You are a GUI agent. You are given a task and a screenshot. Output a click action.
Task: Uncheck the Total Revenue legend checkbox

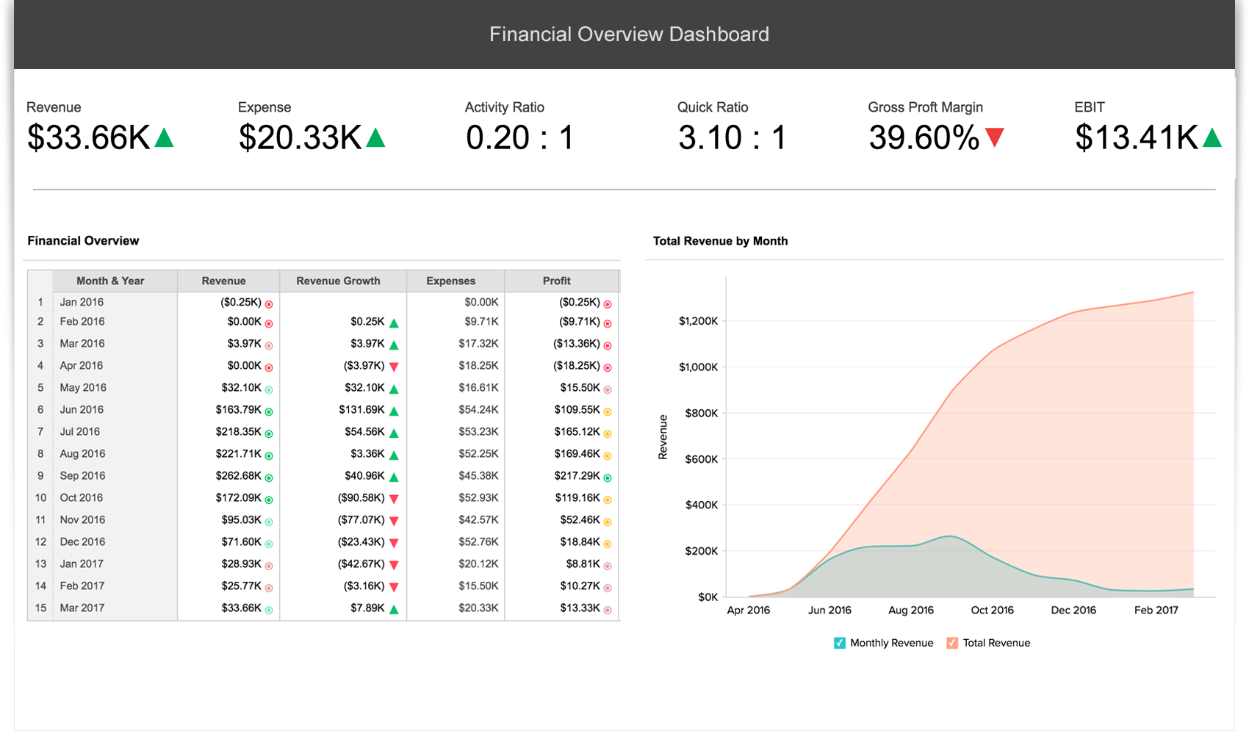coord(951,642)
